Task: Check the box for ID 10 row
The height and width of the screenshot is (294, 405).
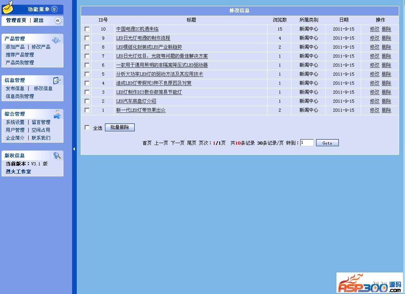Action: [x=87, y=29]
